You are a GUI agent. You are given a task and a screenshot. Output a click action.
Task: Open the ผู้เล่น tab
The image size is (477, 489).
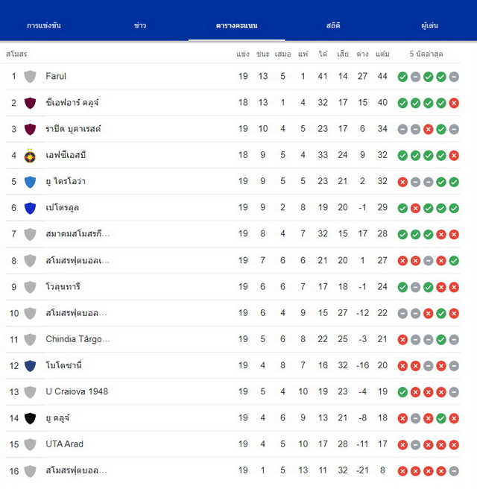[429, 25]
